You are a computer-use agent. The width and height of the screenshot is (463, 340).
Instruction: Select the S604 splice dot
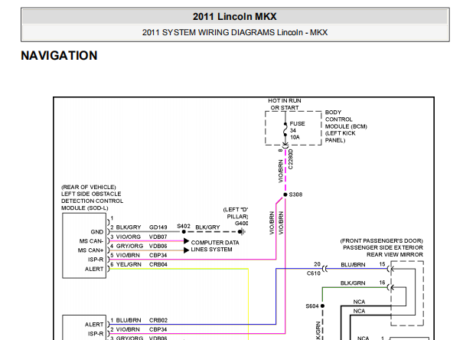(322, 306)
